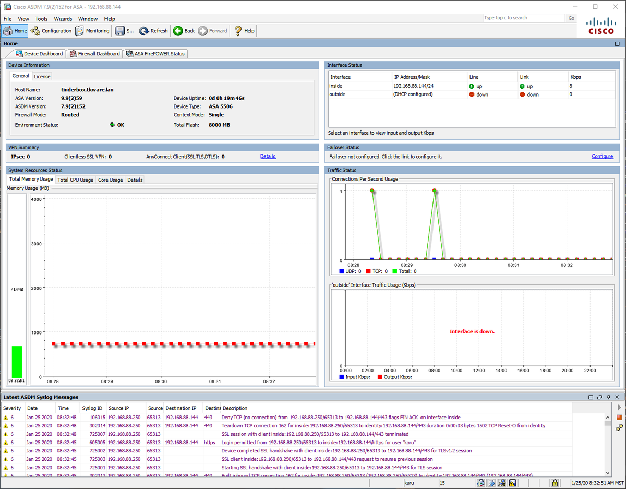
Task: Click third status bar connection icon
Action: tap(502, 483)
